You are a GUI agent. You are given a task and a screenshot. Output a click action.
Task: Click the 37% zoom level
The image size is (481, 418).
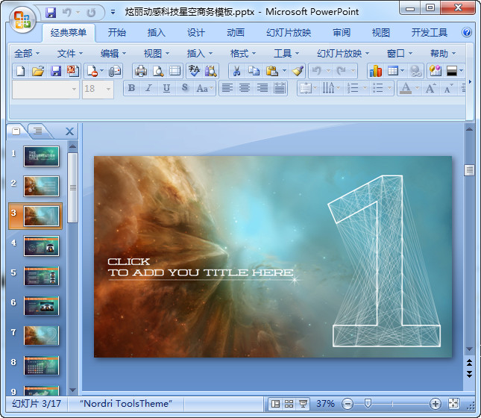click(325, 404)
